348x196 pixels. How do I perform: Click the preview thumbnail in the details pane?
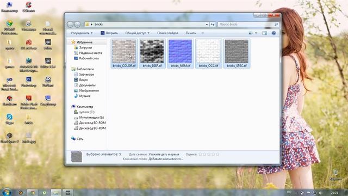(x=76, y=157)
